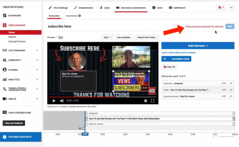Viewport: 239px width, 147px height.
Task: Open the Audio tab
Action: 105,8
